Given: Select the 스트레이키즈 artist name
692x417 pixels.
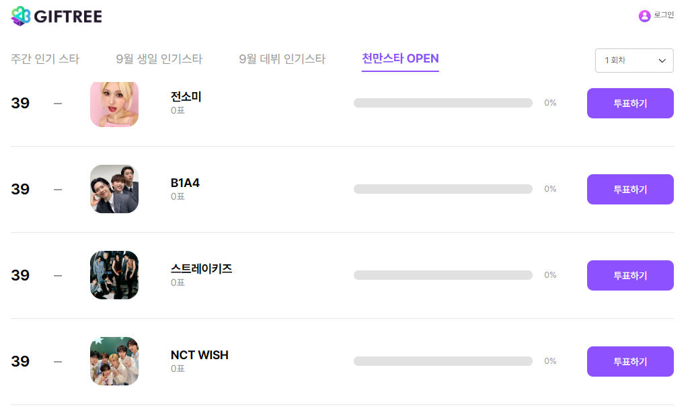Looking at the screenshot, I should (x=201, y=269).
